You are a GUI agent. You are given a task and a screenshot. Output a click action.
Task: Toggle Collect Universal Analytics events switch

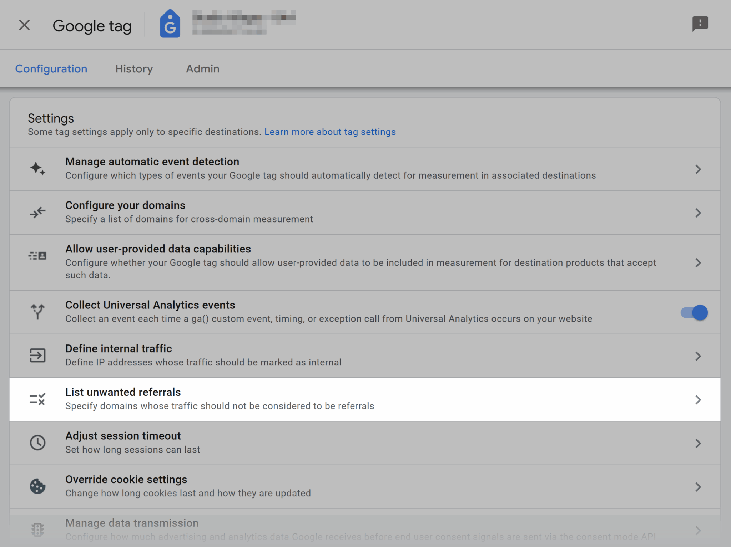click(x=694, y=313)
